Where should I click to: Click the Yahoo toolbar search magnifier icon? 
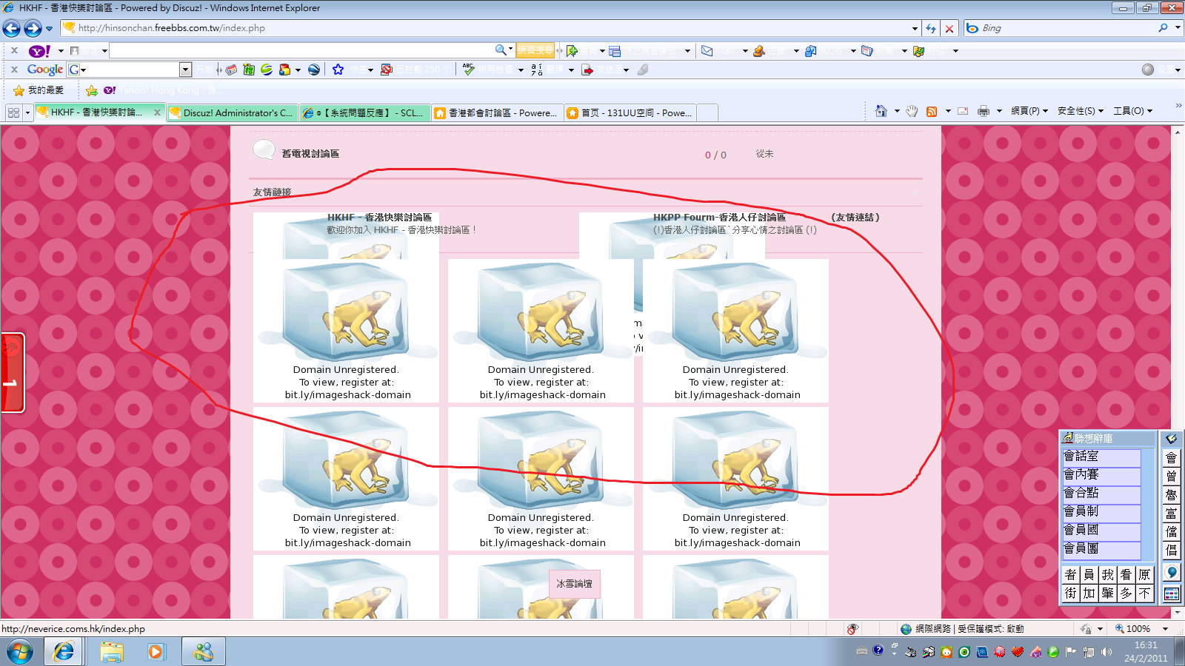coord(501,50)
